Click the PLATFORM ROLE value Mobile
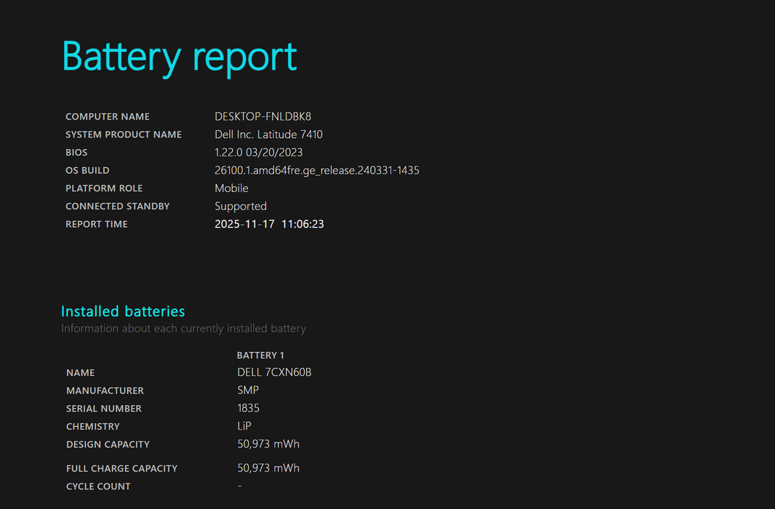 point(231,188)
